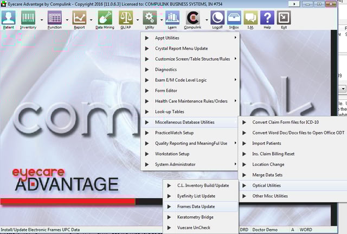Select Miscellaneous Database Utilities entry
Viewport: 347px width, 234px height.
pos(190,122)
